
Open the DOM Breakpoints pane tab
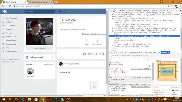(x=133, y=56)
